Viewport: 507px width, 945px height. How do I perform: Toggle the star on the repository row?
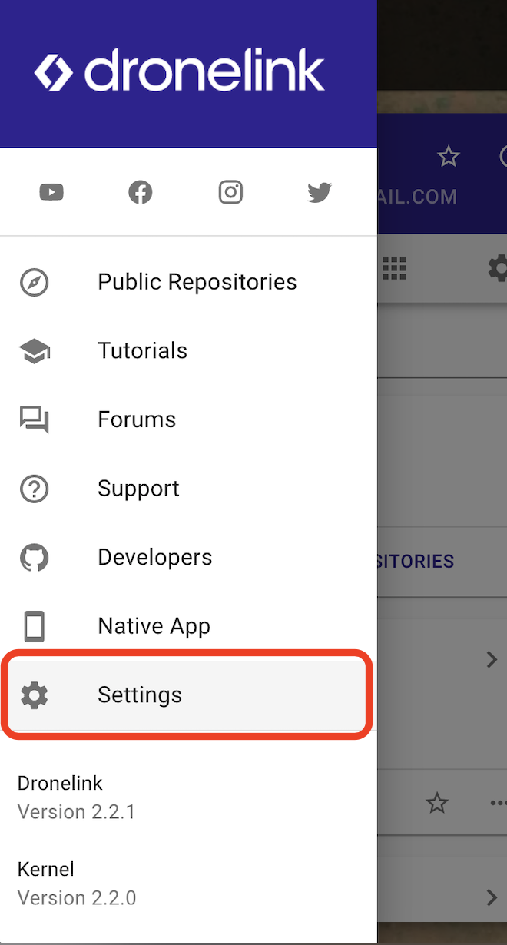(x=437, y=804)
